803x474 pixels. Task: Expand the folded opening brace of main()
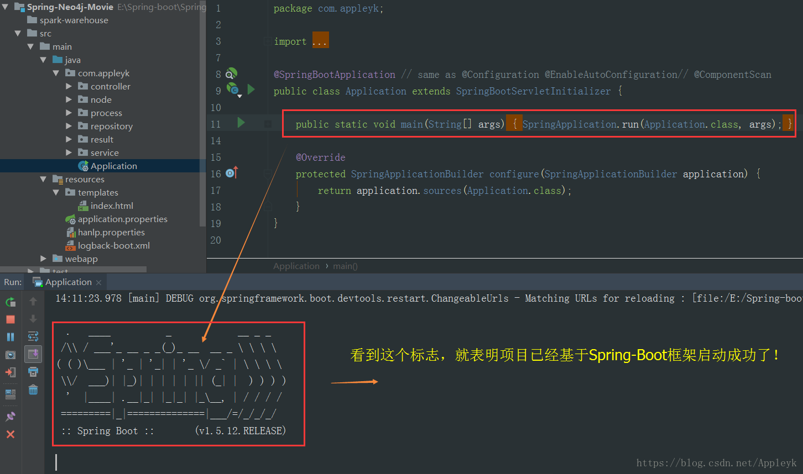514,124
